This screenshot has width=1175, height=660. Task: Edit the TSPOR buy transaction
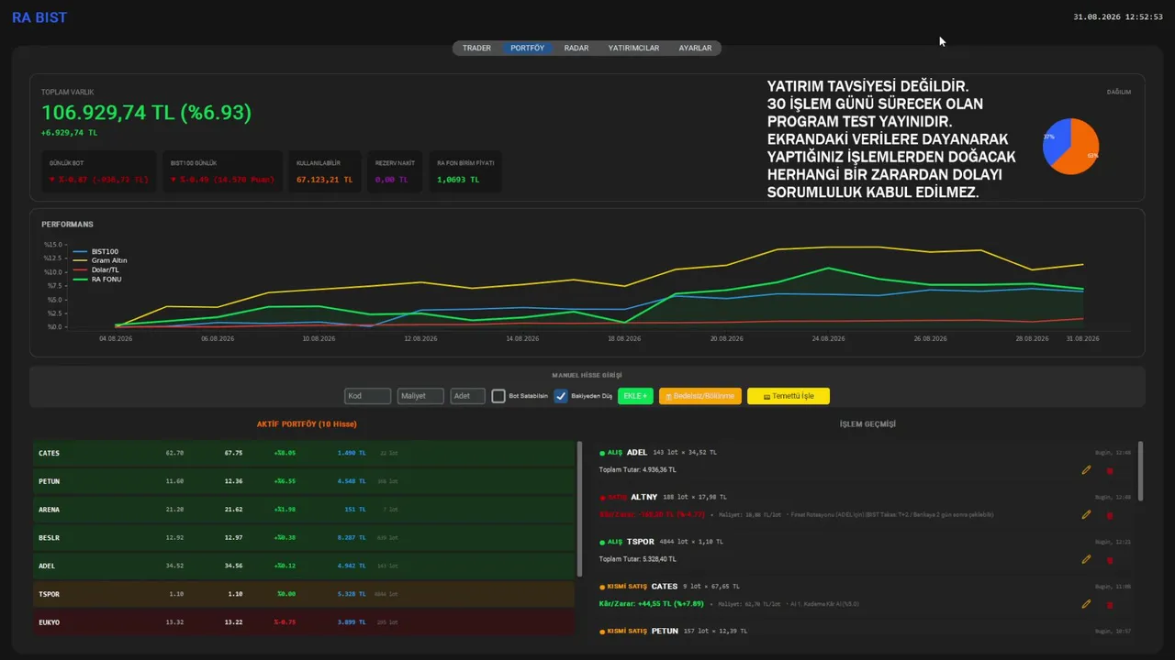[1087, 558]
